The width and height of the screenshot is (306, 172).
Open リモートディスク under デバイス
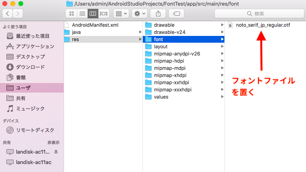pos(32,130)
